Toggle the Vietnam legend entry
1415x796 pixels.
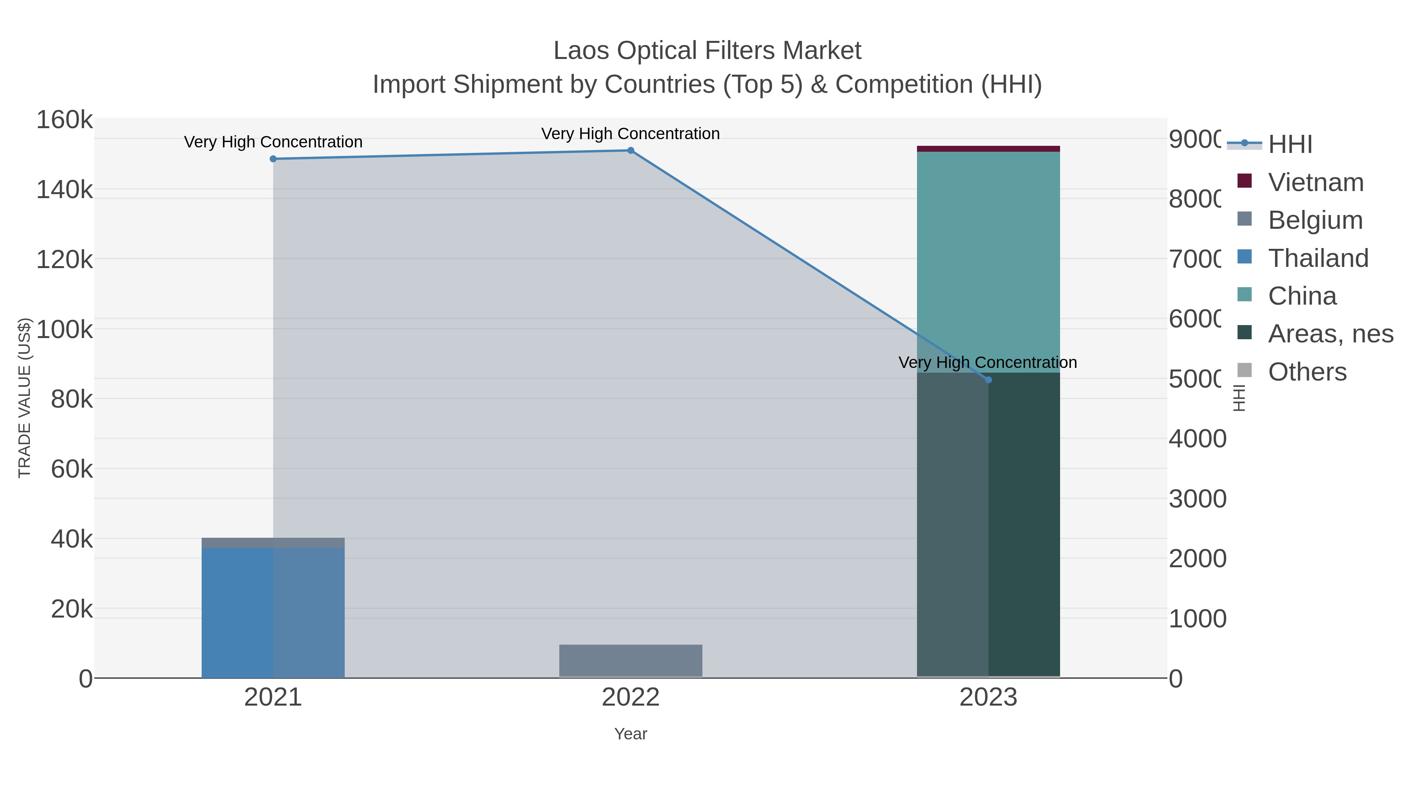(1300, 182)
